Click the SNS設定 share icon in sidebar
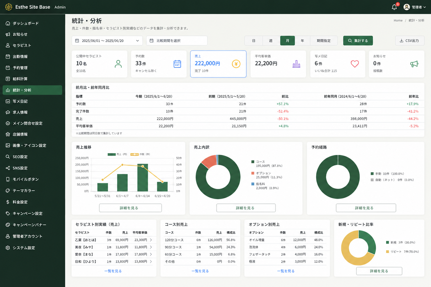Image resolution: width=431 pixels, height=287 pixels. tap(8, 168)
